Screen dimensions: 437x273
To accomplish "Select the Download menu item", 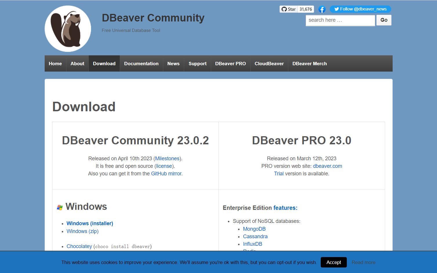I will [x=104, y=63].
